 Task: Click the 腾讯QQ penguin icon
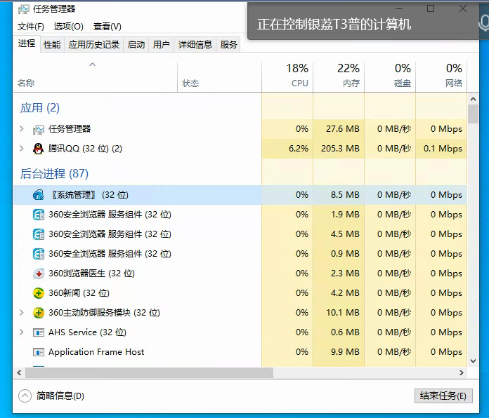click(39, 149)
